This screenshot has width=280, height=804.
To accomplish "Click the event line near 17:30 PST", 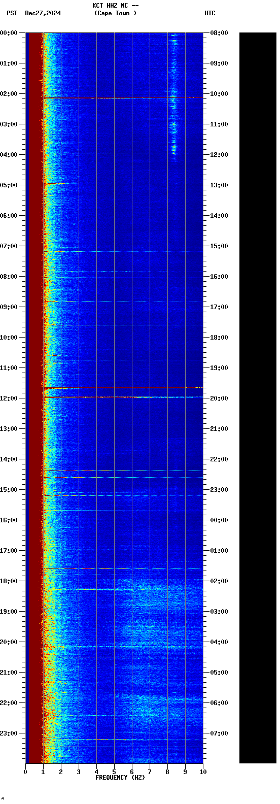I will (123, 569).
